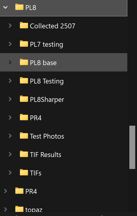The width and height of the screenshot is (137, 216).
Task: Expand the topaz folder chevron
Action: point(6,209)
